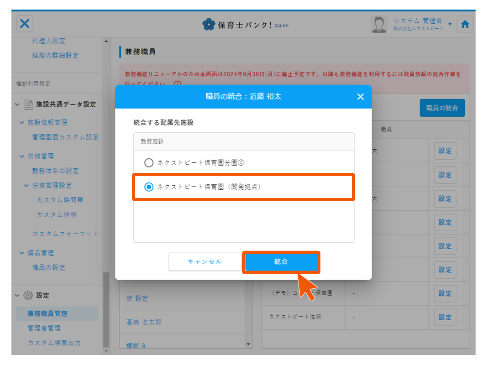Click the X close icon at top-left
This screenshot has width=487, height=365.
point(25,24)
